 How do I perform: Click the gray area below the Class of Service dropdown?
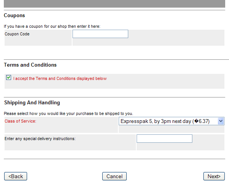pos(171,129)
